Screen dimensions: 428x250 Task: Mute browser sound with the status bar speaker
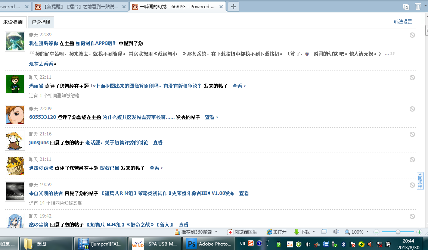coord(336,232)
